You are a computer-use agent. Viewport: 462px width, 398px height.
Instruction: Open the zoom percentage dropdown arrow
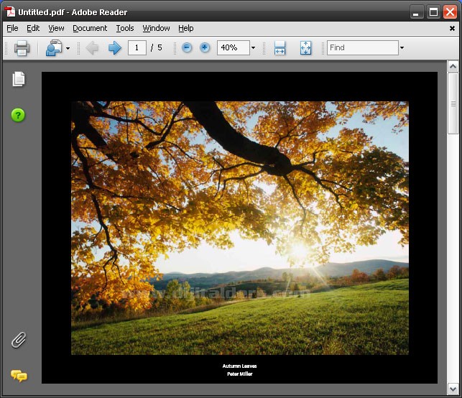(x=253, y=47)
